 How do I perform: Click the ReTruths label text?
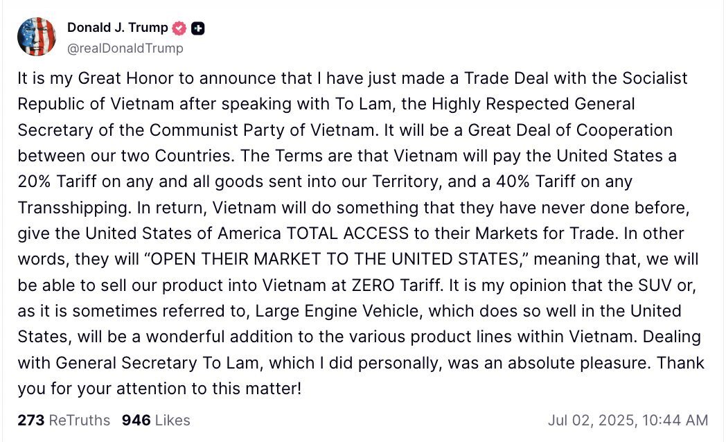point(80,421)
